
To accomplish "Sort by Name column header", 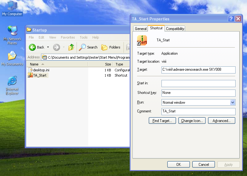I will point(57,64).
